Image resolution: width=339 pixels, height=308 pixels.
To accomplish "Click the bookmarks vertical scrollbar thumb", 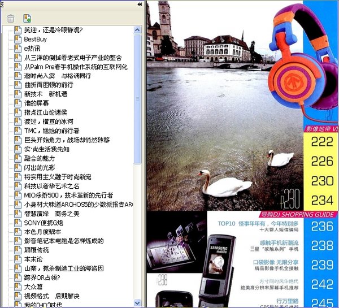I will click(137, 99).
